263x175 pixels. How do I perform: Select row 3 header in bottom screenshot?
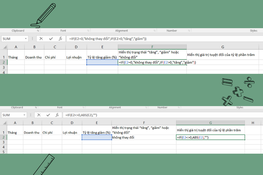(4, 142)
